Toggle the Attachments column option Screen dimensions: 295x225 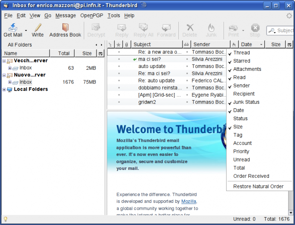(x=259, y=69)
